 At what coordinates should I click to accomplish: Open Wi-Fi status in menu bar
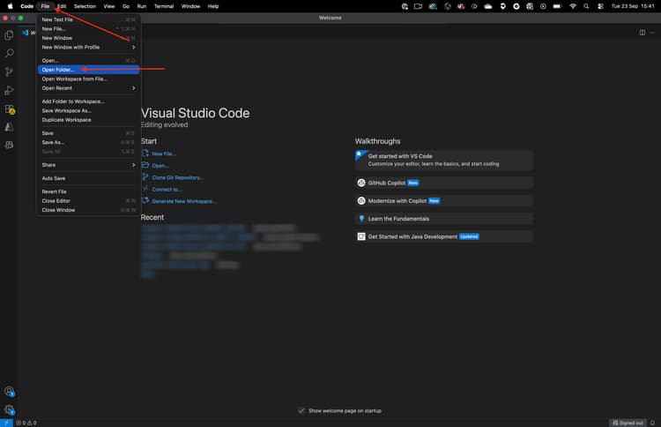tap(573, 6)
